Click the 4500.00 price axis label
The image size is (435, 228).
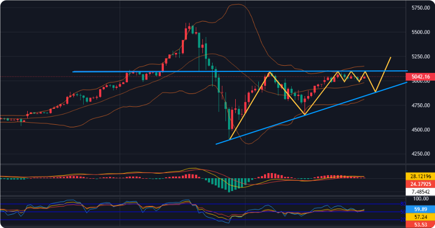[420, 129]
